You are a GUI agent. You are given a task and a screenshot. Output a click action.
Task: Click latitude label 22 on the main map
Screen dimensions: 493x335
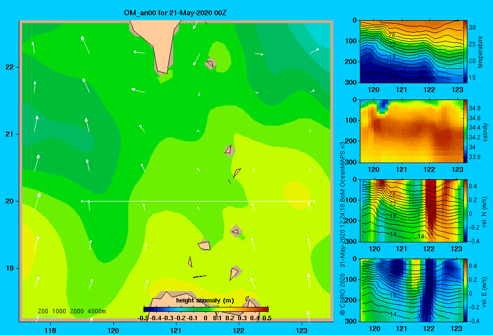point(10,67)
